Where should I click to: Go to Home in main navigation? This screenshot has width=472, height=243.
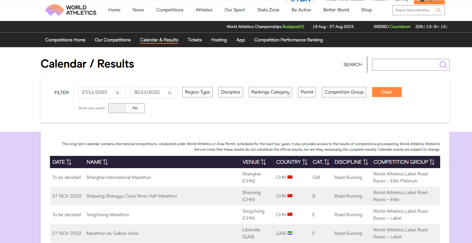coord(114,10)
